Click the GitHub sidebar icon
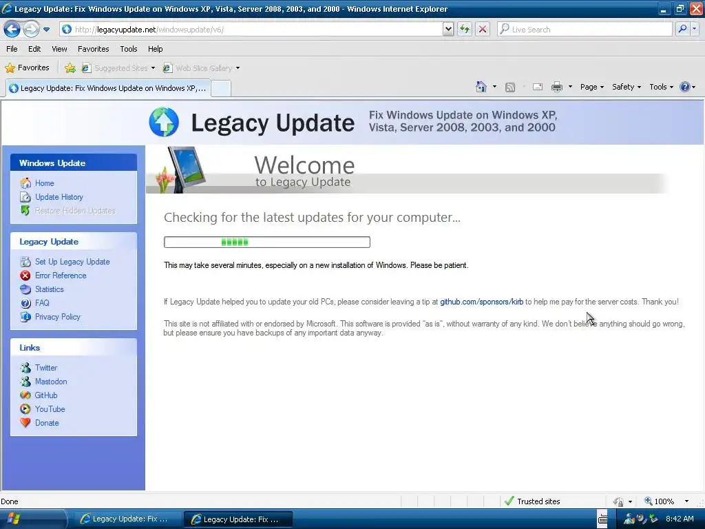Viewport: 705px width, 529px height. point(25,395)
